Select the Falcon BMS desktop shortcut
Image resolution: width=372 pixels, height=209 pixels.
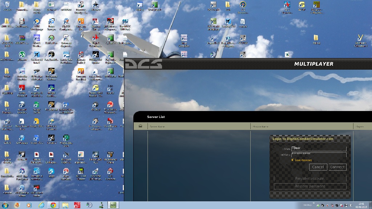96,157
